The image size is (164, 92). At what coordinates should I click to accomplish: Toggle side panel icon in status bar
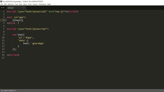tap(2, 90)
